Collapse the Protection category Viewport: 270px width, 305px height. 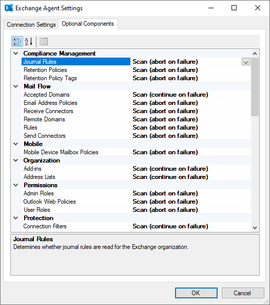click(16, 218)
